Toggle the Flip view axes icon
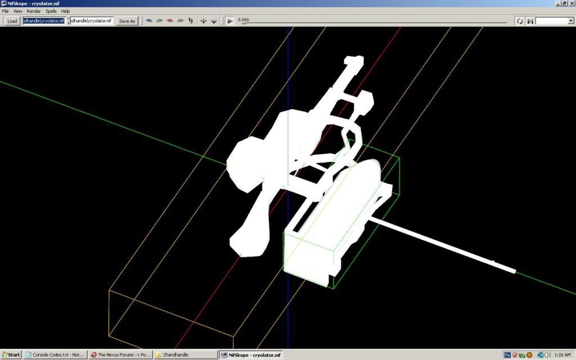 (x=203, y=21)
